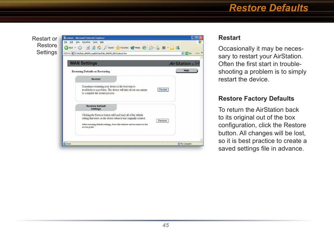The height and width of the screenshot is (231, 334).
Task: Click the Windows flag logo throbber
Action: tap(200, 42)
